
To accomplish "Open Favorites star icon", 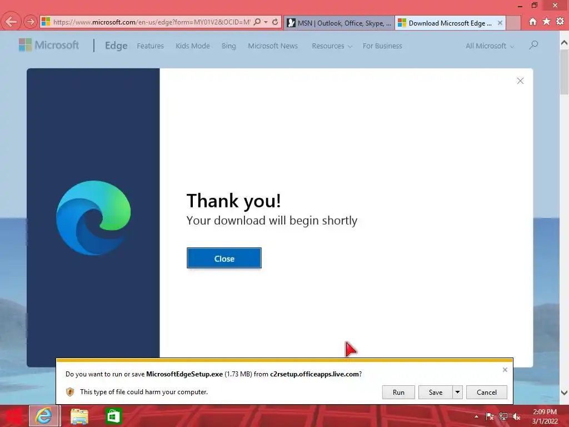I will [546, 22].
